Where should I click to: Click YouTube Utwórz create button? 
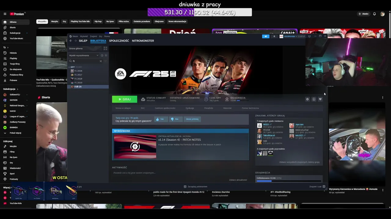click(364, 14)
